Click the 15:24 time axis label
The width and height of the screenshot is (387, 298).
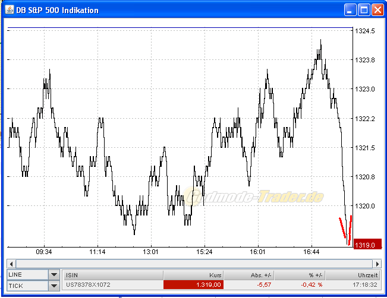click(204, 252)
